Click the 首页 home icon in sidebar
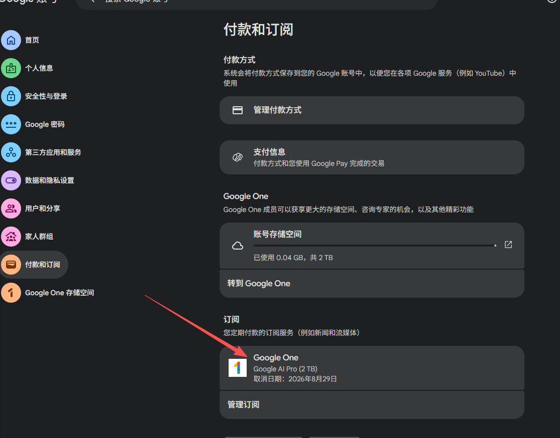This screenshot has width=560, height=438. (11, 40)
